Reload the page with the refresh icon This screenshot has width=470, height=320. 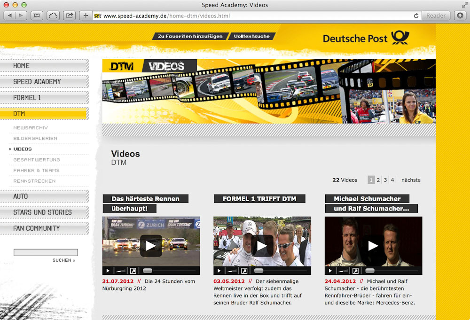tap(416, 16)
